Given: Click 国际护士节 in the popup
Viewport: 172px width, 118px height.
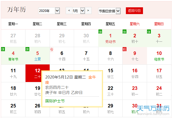Looking at the screenshot, I should pos(55,101).
